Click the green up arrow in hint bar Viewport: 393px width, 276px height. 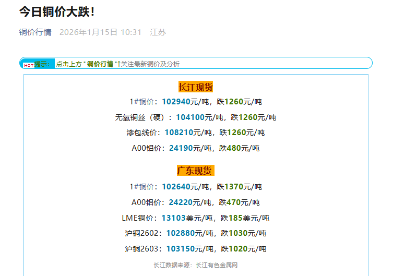pos(119,64)
